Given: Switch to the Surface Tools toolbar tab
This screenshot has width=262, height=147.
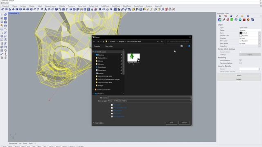Looking at the screenshot, I should 94,6.
